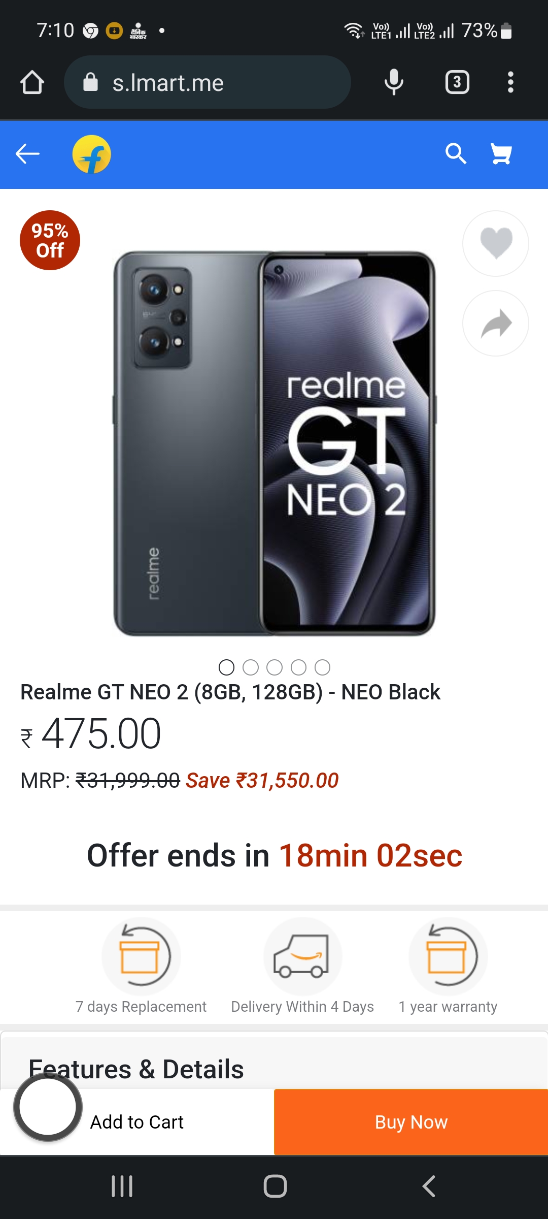Screen dimensions: 548x1219
Task: Open search with the magnifier icon
Action: [455, 153]
